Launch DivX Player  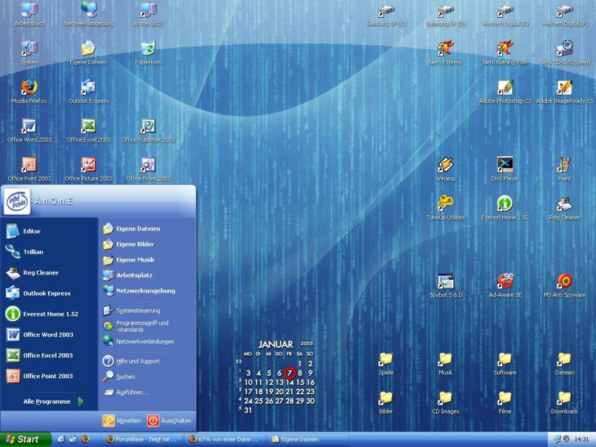pyautogui.click(x=505, y=169)
